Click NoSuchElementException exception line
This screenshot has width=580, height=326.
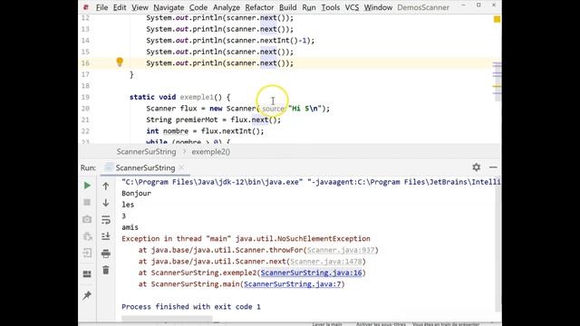246,239
